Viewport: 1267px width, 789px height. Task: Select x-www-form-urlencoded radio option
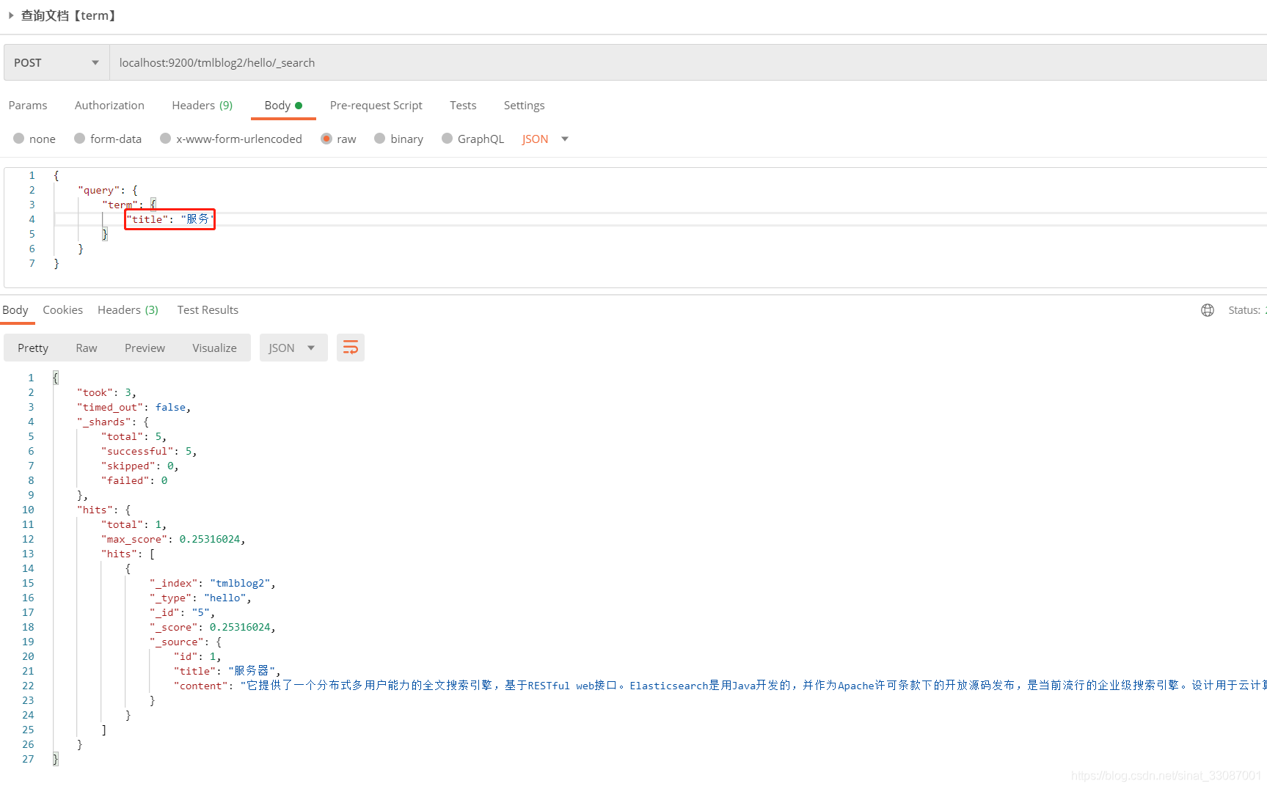(166, 139)
